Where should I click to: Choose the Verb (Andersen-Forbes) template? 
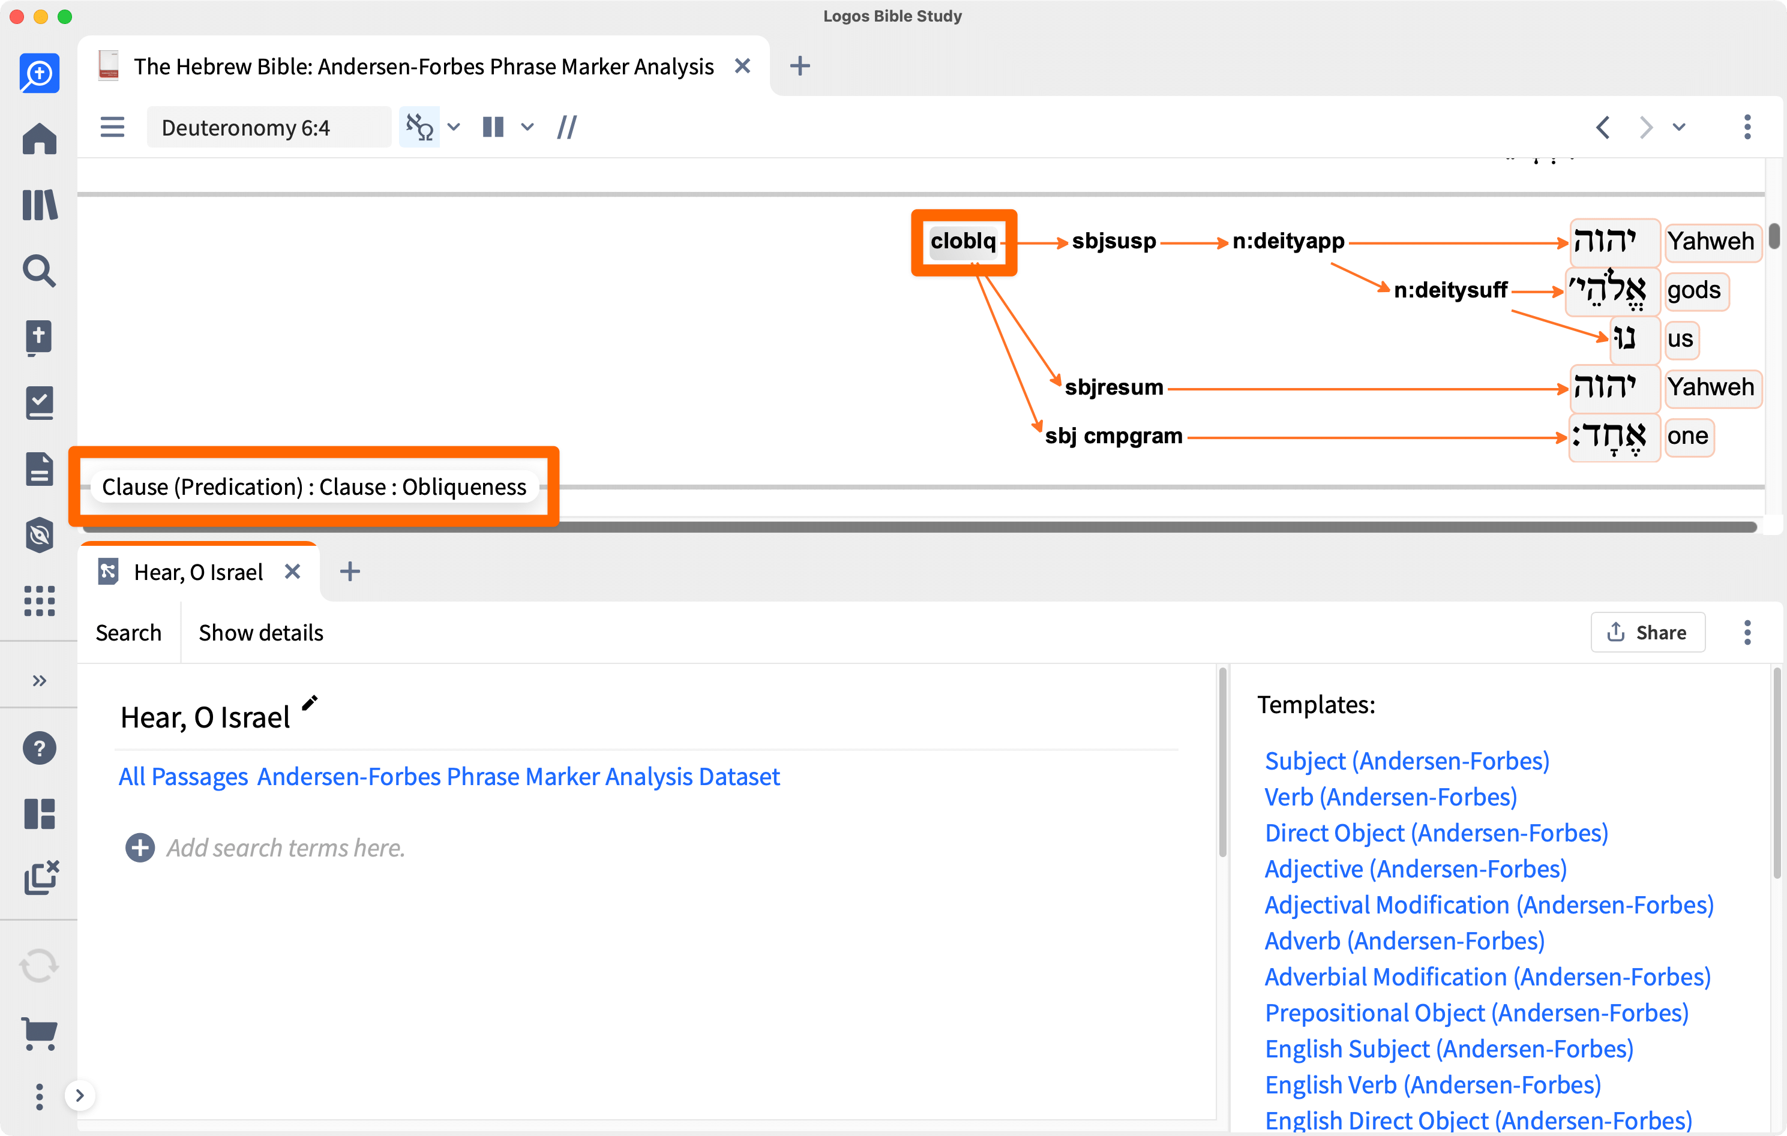click(1391, 796)
